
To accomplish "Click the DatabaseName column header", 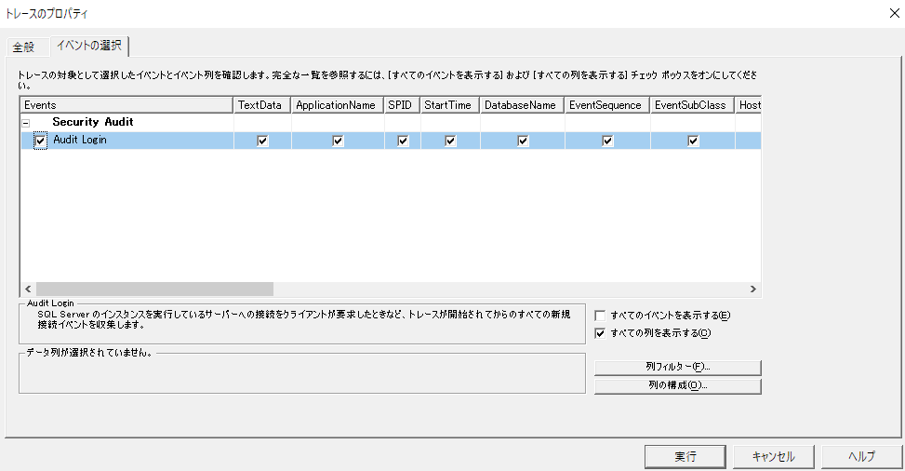I will click(x=523, y=105).
